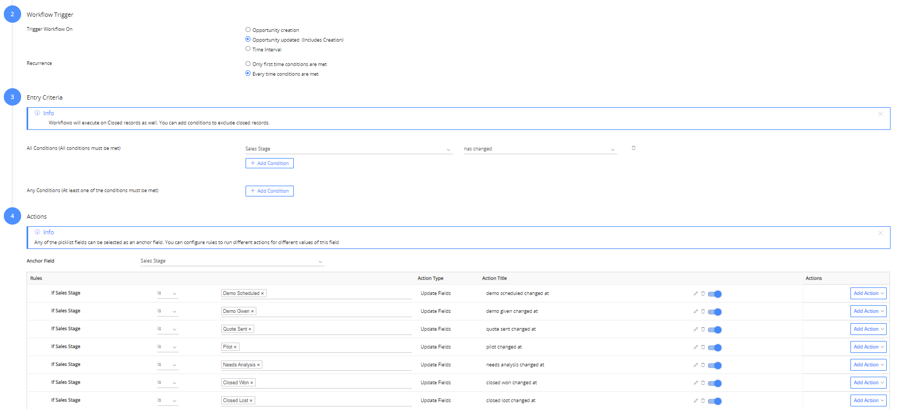This screenshot has width=916, height=420.
Task: Add a condition under Any Conditions
Action: 269,191
